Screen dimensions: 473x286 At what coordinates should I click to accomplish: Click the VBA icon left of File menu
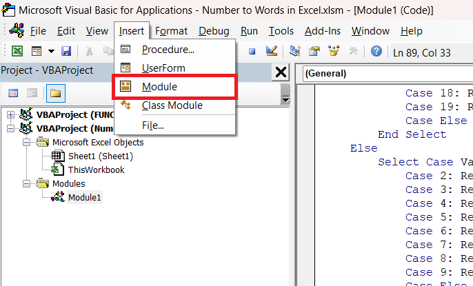tap(17, 30)
